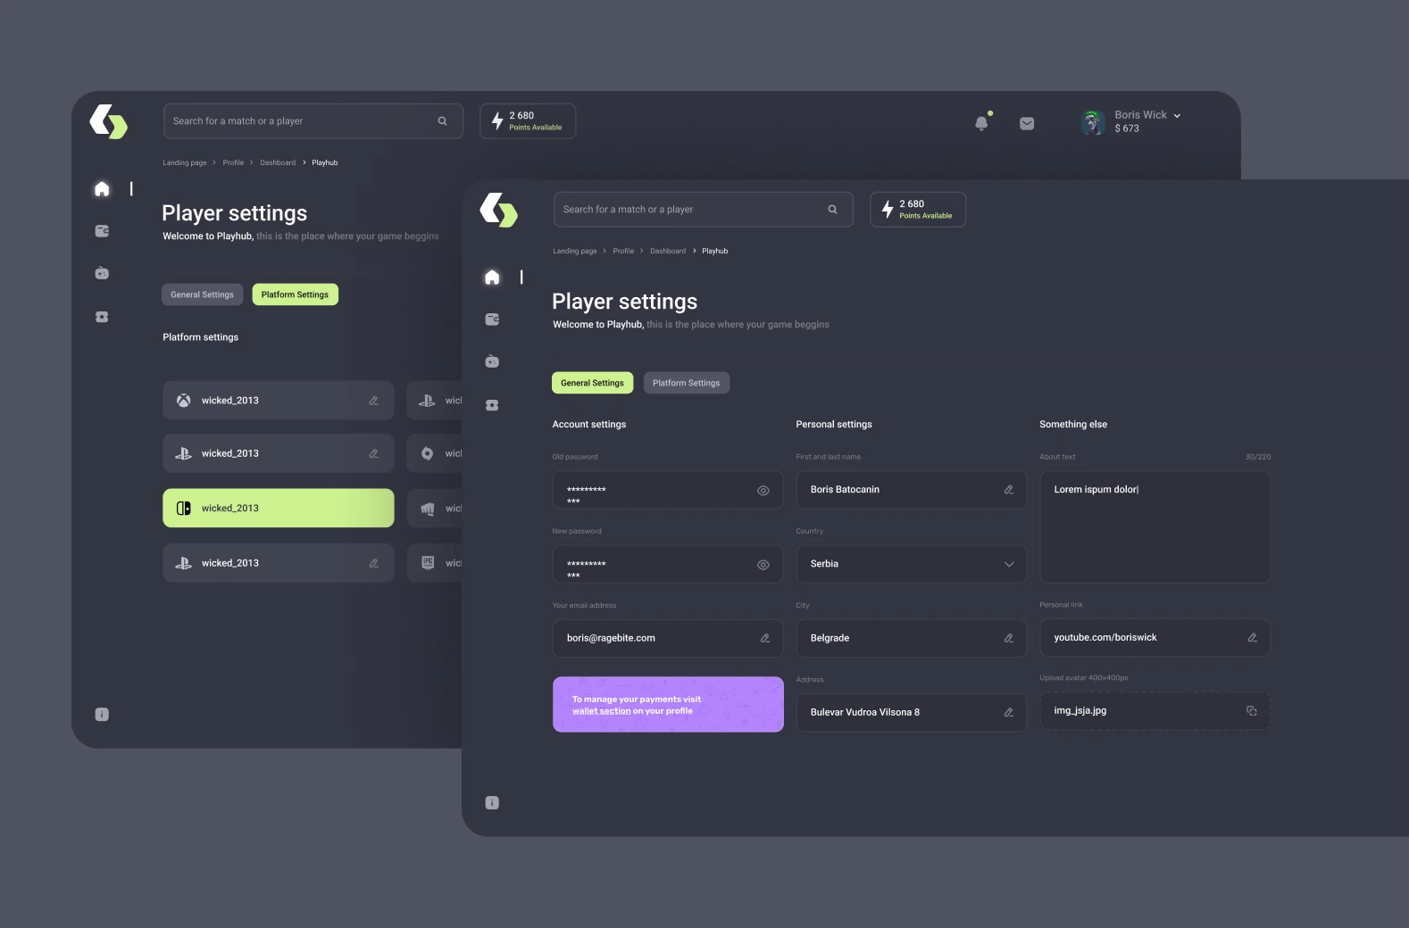Open wallet icon in front window sidebar
The width and height of the screenshot is (1409, 928).
point(492,319)
